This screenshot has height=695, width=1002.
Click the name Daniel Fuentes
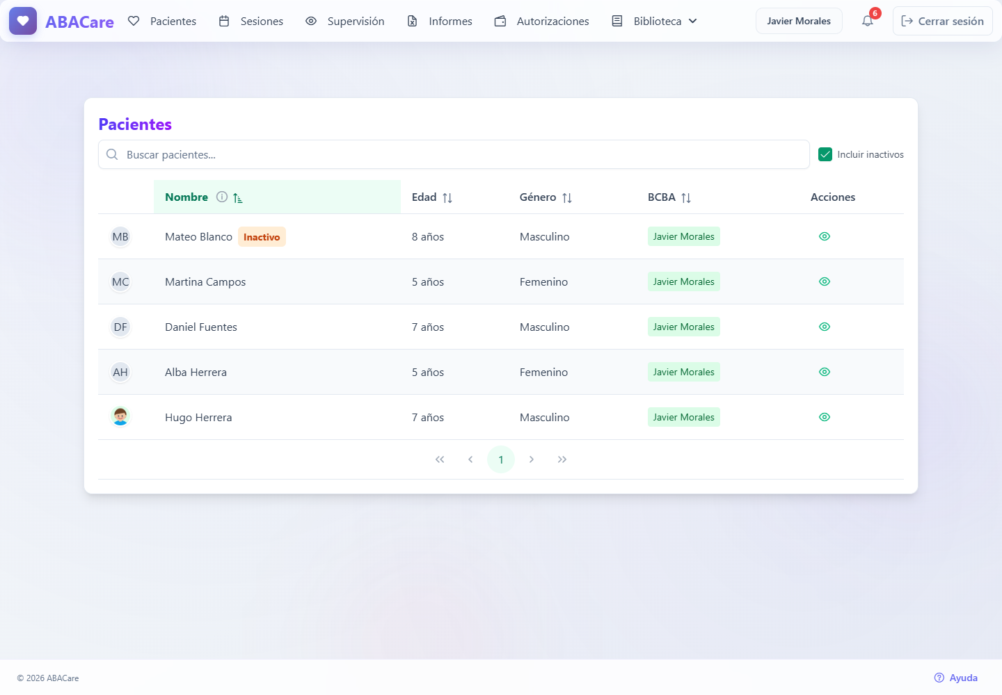pyautogui.click(x=201, y=327)
